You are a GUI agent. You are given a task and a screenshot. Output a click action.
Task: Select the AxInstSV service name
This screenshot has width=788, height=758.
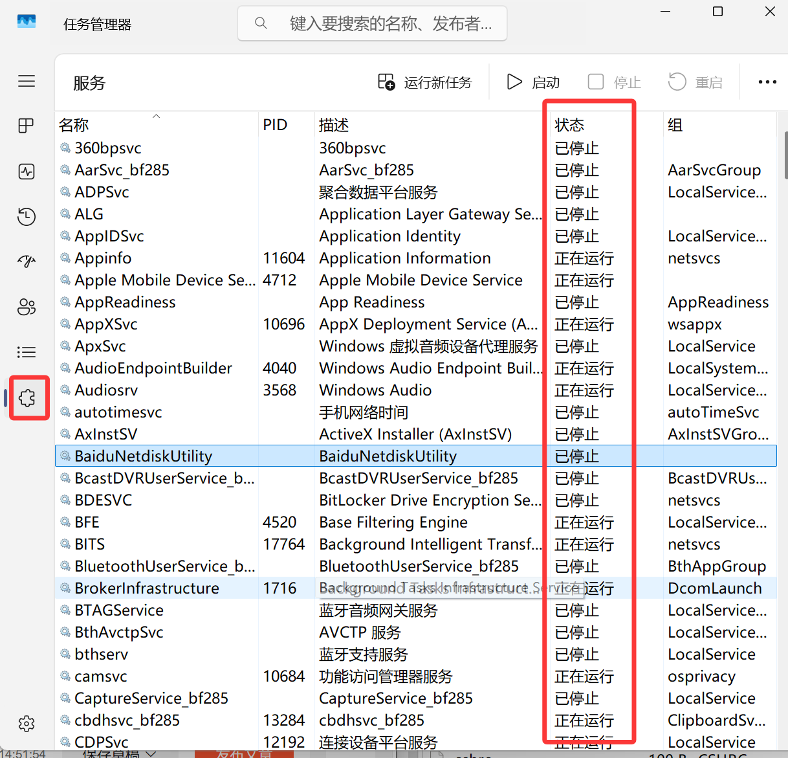click(105, 434)
